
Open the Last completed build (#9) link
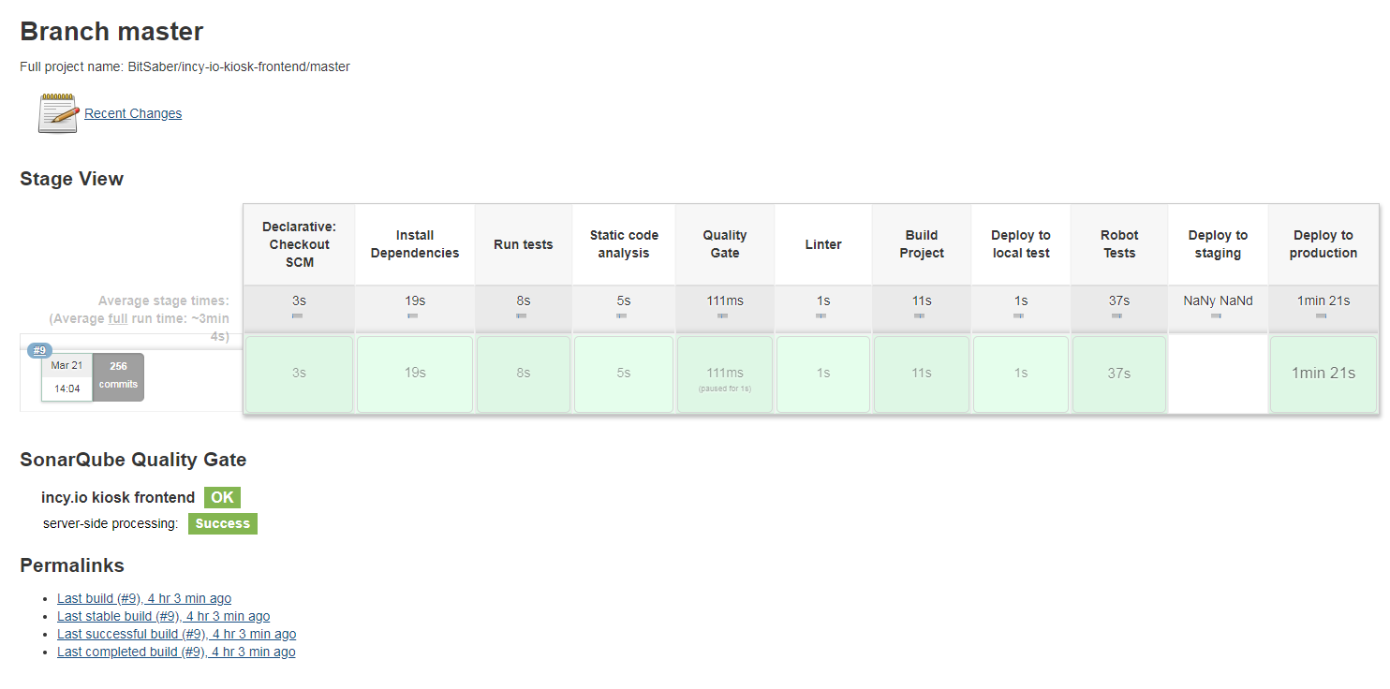tap(176, 652)
